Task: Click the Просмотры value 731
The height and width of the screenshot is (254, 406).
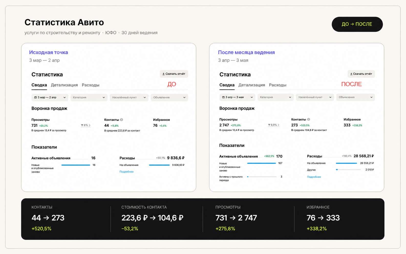Action: pos(34,125)
